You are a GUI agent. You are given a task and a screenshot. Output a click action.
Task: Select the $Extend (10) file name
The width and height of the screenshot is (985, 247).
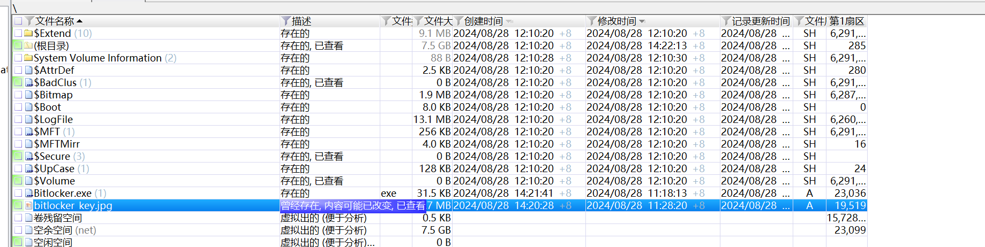[x=63, y=33]
